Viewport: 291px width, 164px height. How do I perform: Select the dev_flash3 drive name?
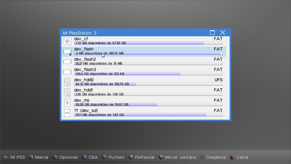(85, 70)
